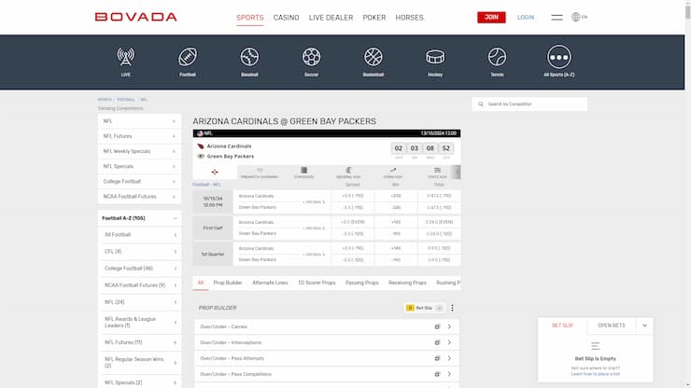Image resolution: width=691 pixels, height=388 pixels.
Task: Toggle the Bet Slip switch in Prop Builder
Action: 440,308
